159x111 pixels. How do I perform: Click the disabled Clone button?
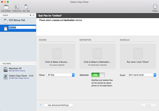click(x=148, y=105)
